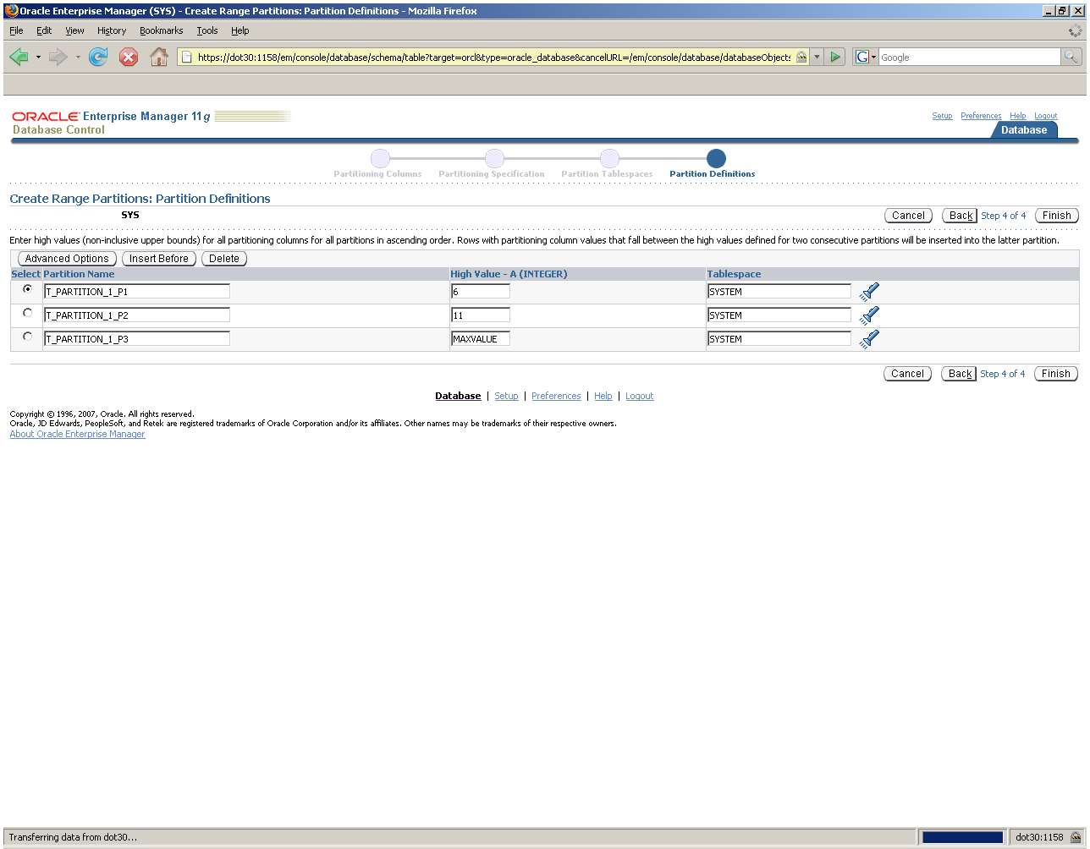
Task: Click the green Go arrow beside the address bar
Action: (x=835, y=58)
